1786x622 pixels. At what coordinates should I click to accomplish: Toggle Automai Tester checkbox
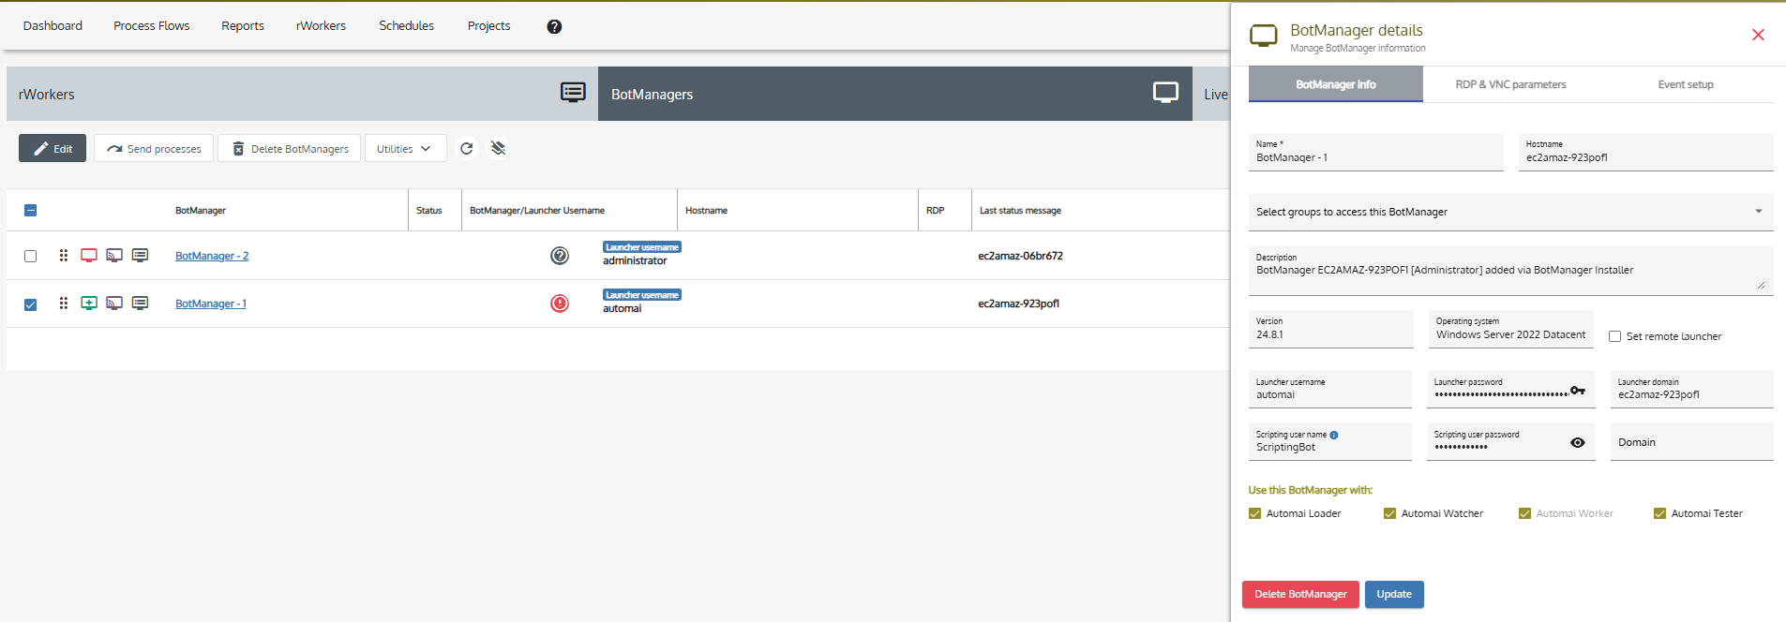(x=1659, y=513)
